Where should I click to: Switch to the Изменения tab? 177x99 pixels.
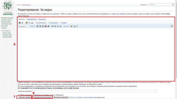click(x=42, y=19)
